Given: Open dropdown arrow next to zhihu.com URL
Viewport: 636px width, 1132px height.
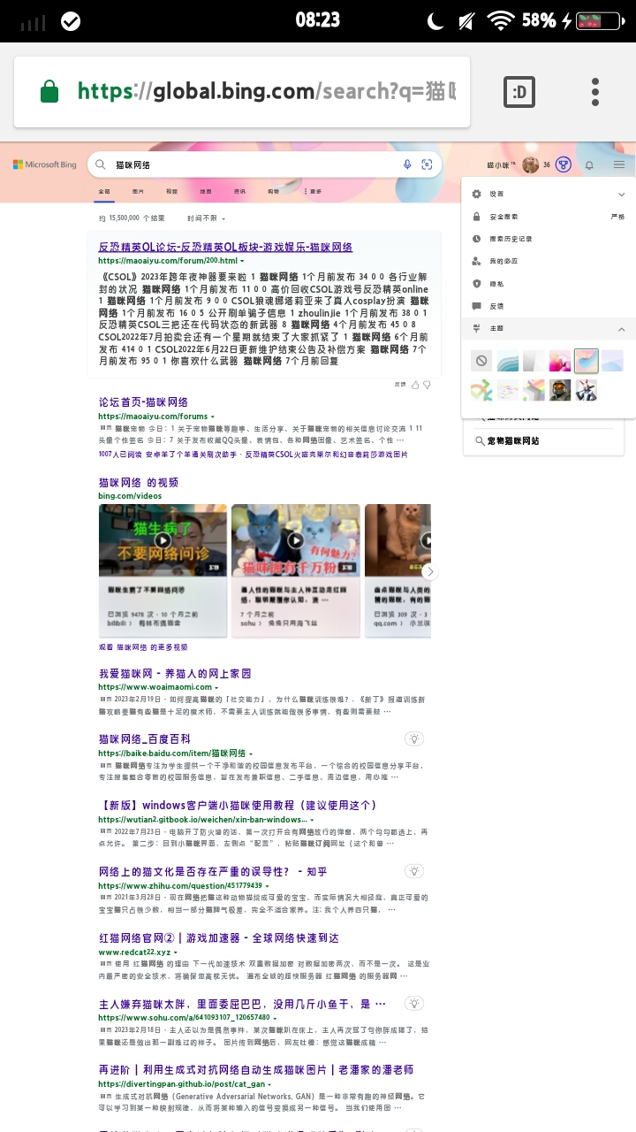Looking at the screenshot, I should (x=267, y=886).
